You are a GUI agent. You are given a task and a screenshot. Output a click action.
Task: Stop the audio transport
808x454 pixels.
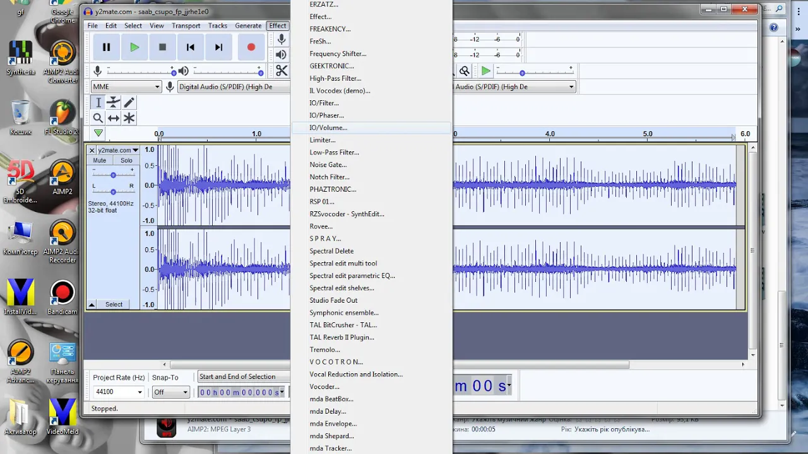coord(162,47)
